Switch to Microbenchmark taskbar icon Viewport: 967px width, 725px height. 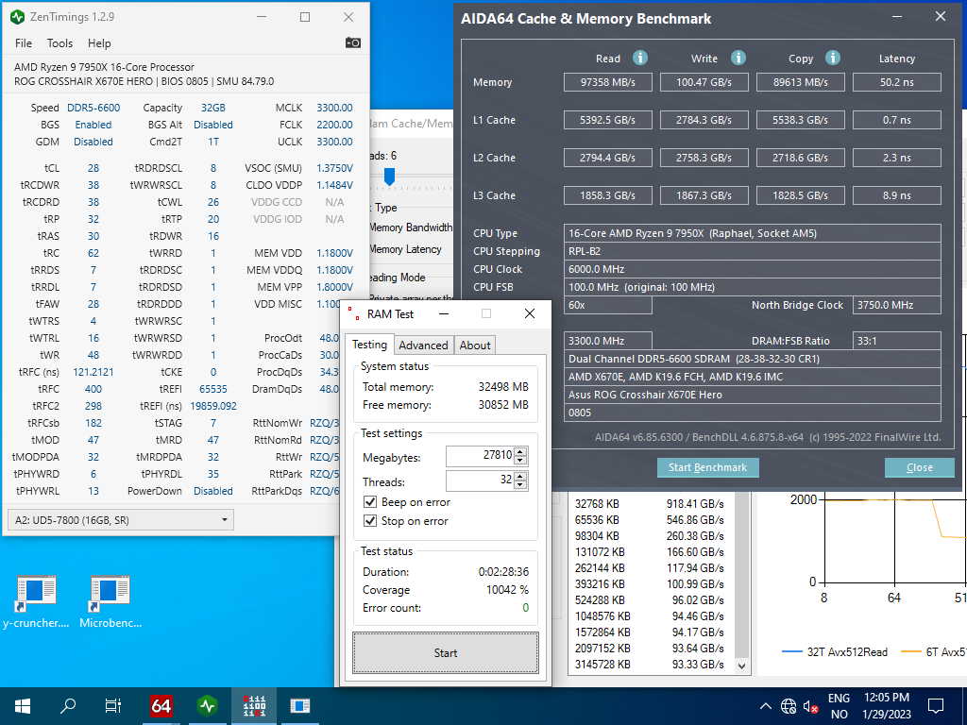click(x=299, y=706)
